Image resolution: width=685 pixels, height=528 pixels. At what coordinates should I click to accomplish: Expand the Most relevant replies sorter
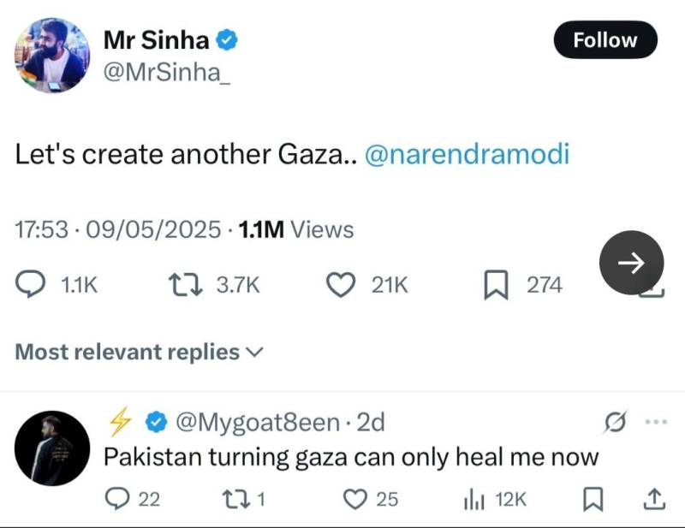140,352
